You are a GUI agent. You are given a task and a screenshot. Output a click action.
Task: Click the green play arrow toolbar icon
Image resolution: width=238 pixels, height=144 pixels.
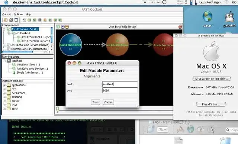coord(50,20)
